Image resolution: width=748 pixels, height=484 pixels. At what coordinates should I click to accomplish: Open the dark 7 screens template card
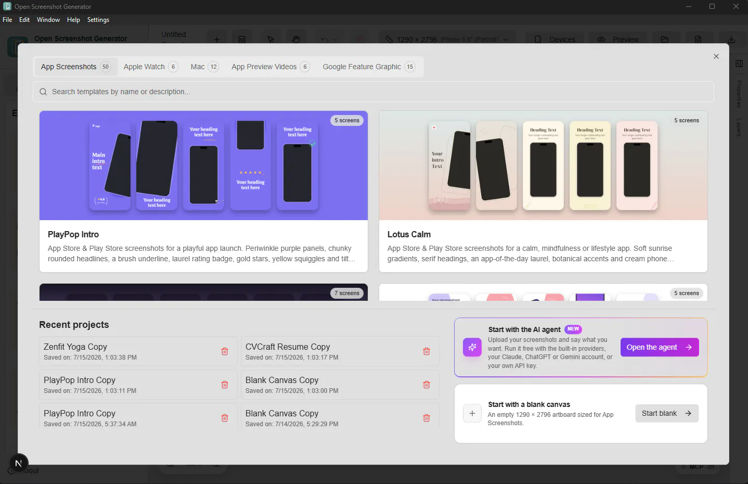click(203, 292)
